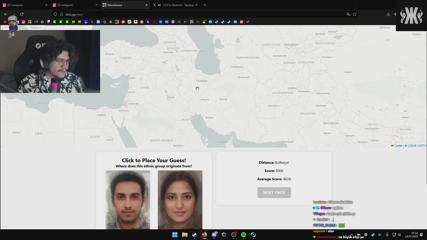Click the female face image

(x=180, y=200)
